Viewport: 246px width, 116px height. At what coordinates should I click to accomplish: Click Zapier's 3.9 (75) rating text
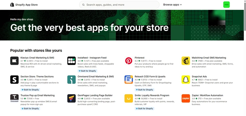click(x=197, y=99)
